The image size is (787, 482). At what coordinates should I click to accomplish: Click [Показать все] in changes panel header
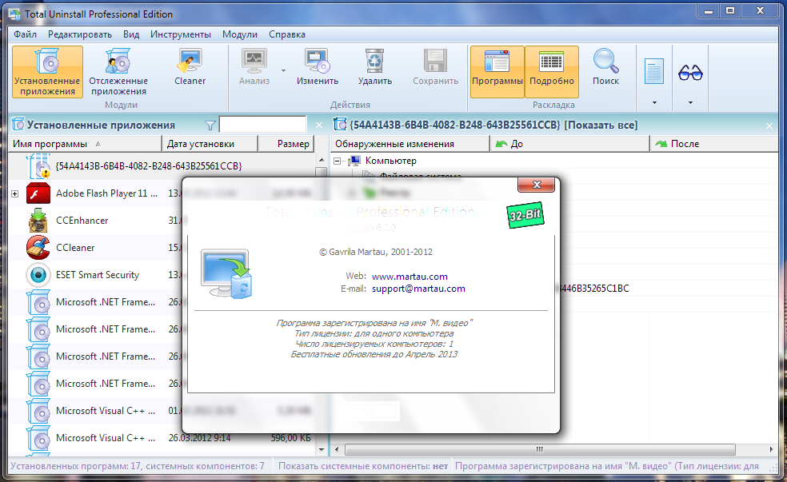tap(601, 125)
